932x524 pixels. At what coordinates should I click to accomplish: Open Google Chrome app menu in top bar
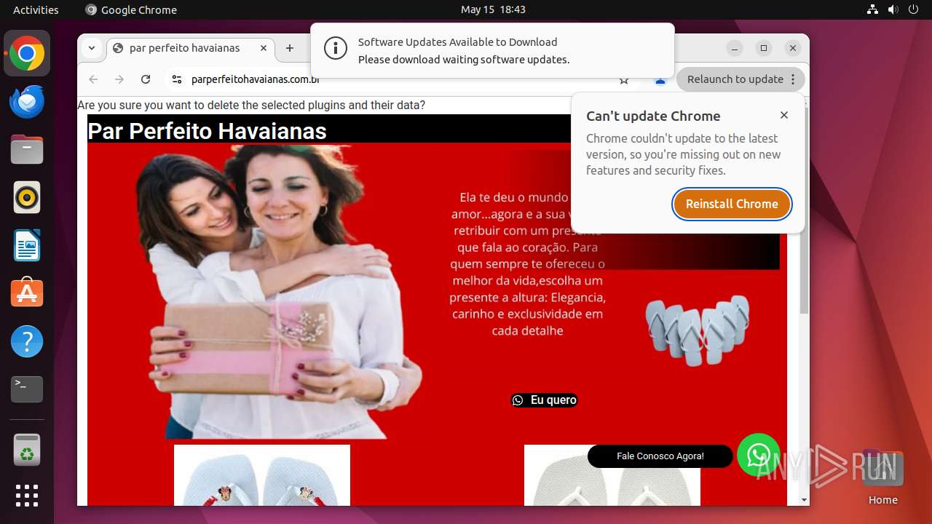point(131,9)
